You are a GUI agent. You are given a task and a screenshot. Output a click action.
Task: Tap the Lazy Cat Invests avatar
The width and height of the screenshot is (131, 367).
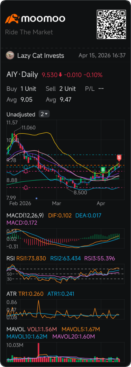tap(10, 56)
